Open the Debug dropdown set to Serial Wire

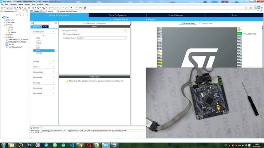pyautogui.click(x=97, y=30)
